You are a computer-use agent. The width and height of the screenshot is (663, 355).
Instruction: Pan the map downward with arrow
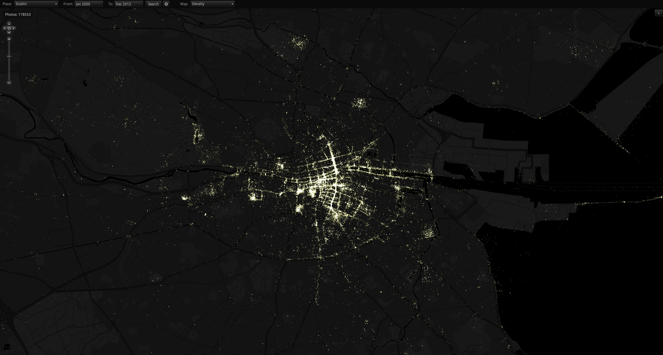click(x=9, y=33)
